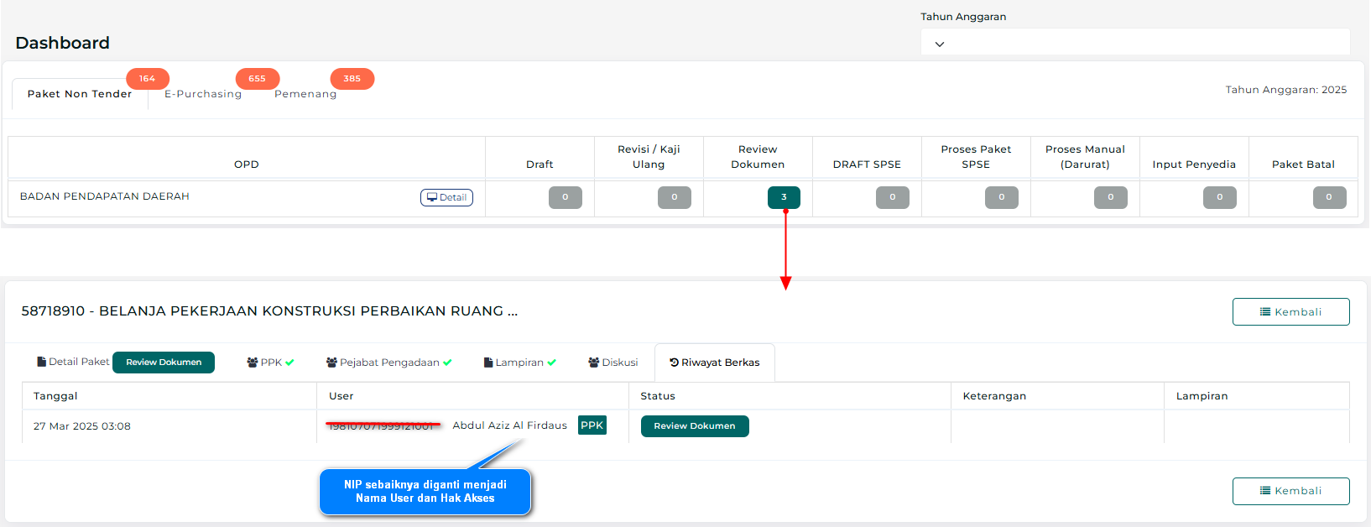Click the green Review Dokumen tab badge

pos(164,363)
